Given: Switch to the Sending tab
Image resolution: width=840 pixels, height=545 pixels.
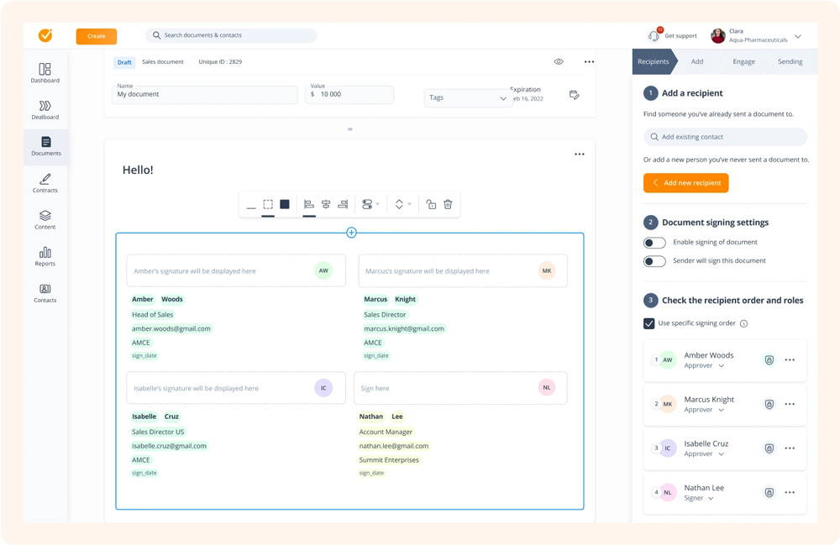Looking at the screenshot, I should tap(790, 62).
